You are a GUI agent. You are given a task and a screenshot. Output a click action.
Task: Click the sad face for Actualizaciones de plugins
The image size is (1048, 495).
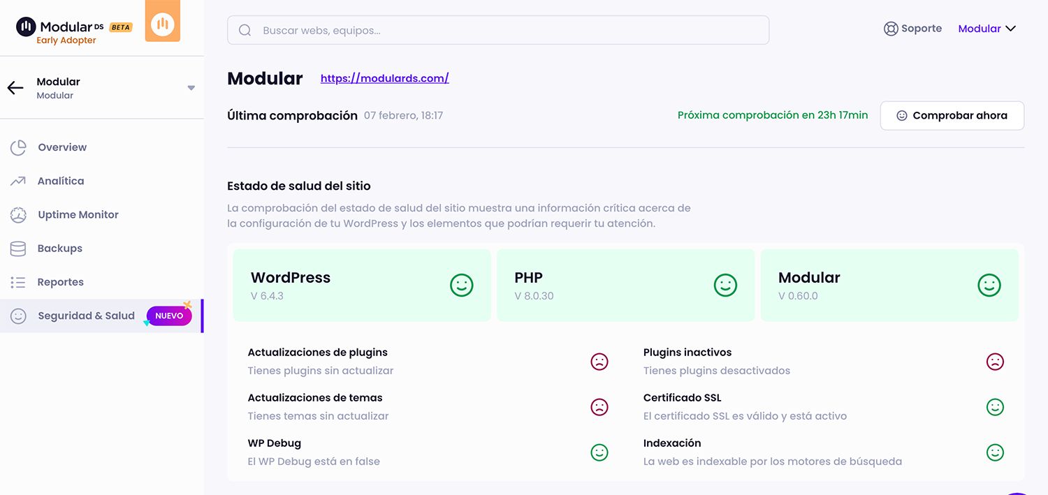599,362
